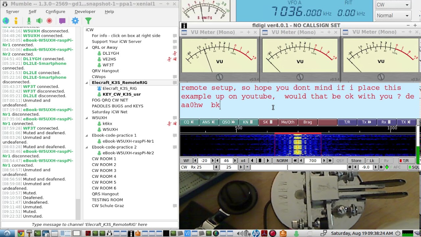Toggle the NORM speed button
The width and height of the screenshot is (421, 237).
pos(282,161)
